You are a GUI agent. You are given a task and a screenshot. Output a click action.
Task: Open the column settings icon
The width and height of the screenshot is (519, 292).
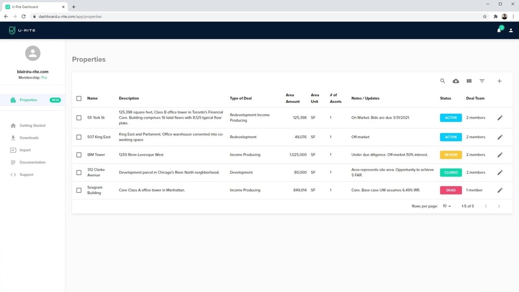[x=469, y=81]
